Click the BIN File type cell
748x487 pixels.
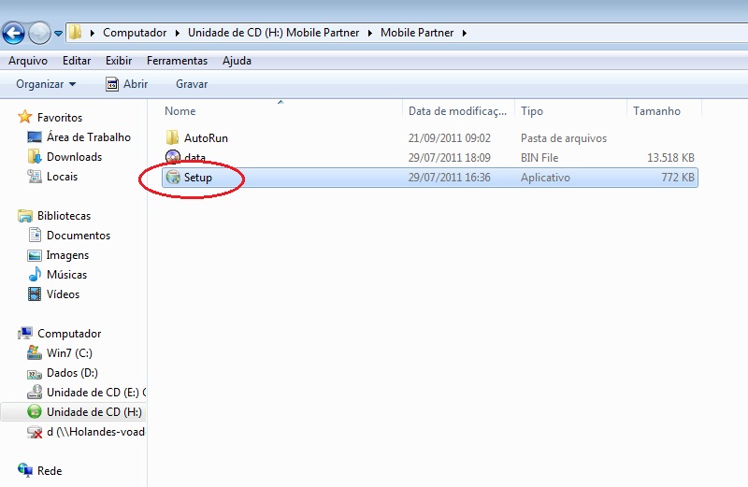coord(539,157)
